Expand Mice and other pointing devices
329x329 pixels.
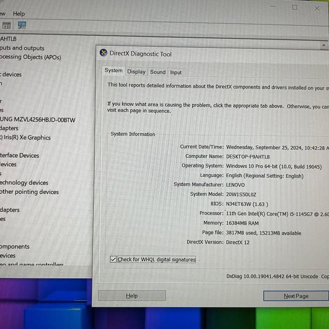click(29, 192)
